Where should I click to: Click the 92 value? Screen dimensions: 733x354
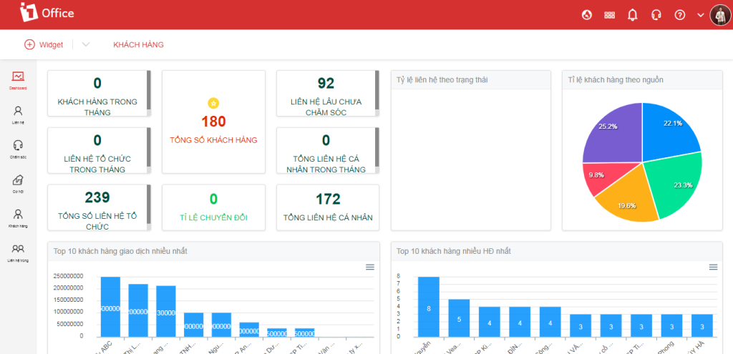(x=326, y=84)
